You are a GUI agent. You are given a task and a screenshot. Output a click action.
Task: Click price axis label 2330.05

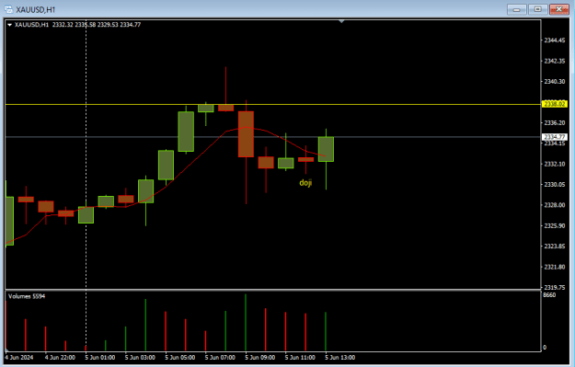(555, 184)
